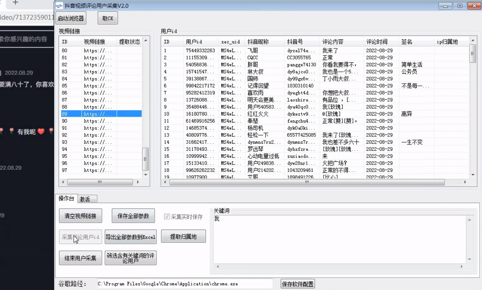
Task: Click nickname 记得回望 in user table
Action: (x=258, y=86)
